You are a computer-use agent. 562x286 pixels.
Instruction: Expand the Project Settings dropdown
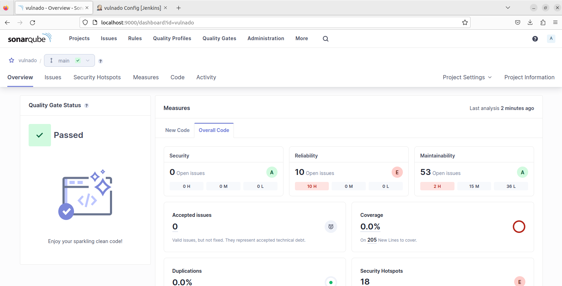pyautogui.click(x=467, y=77)
